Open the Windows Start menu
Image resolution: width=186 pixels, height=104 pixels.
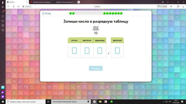tap(3, 102)
